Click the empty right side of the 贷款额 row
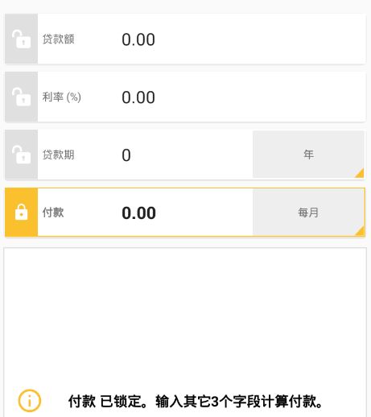371x417 pixels. [x=260, y=39]
